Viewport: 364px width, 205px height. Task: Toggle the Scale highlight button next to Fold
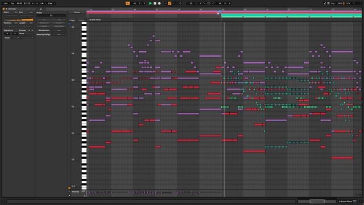(x=81, y=20)
